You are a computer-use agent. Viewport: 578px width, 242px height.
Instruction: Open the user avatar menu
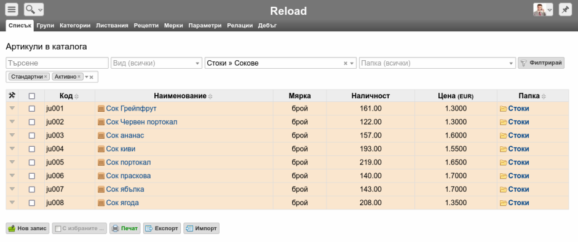coord(543,10)
